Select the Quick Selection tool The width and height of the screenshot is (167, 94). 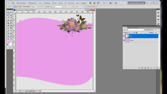pyautogui.click(x=11, y=15)
